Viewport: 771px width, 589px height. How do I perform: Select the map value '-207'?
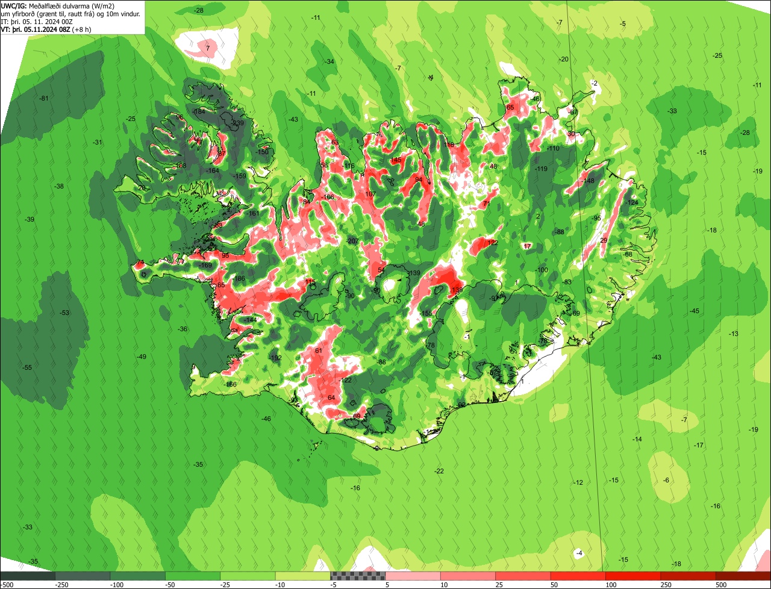(x=352, y=241)
